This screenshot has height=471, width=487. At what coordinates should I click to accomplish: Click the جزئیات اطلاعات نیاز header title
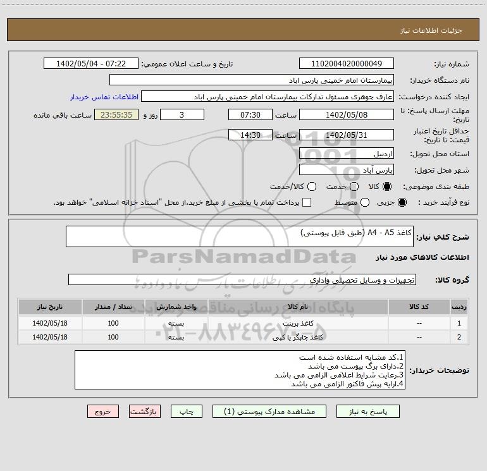431,30
